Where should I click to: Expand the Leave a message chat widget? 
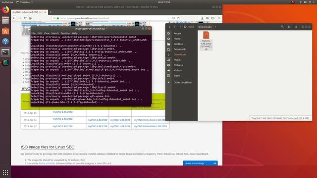pyautogui.click(x=215, y=163)
